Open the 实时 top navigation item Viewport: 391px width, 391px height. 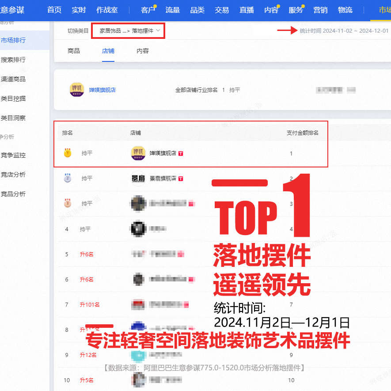click(79, 10)
